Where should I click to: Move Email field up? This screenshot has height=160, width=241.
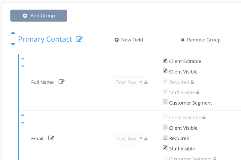23,115
